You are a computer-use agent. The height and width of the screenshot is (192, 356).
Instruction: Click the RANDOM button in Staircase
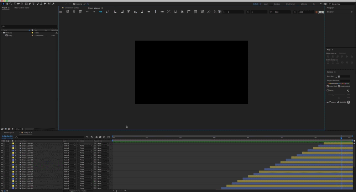342,102
